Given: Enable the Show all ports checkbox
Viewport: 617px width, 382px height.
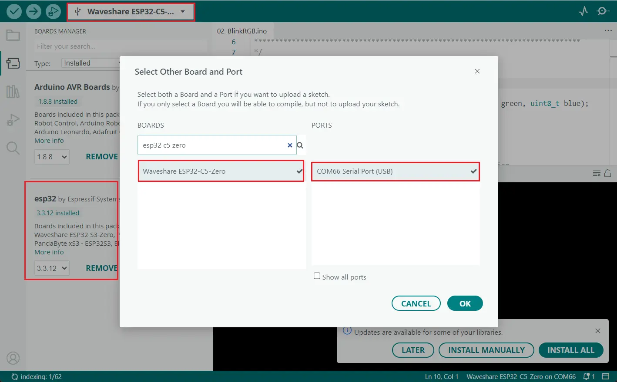Looking at the screenshot, I should click(317, 276).
